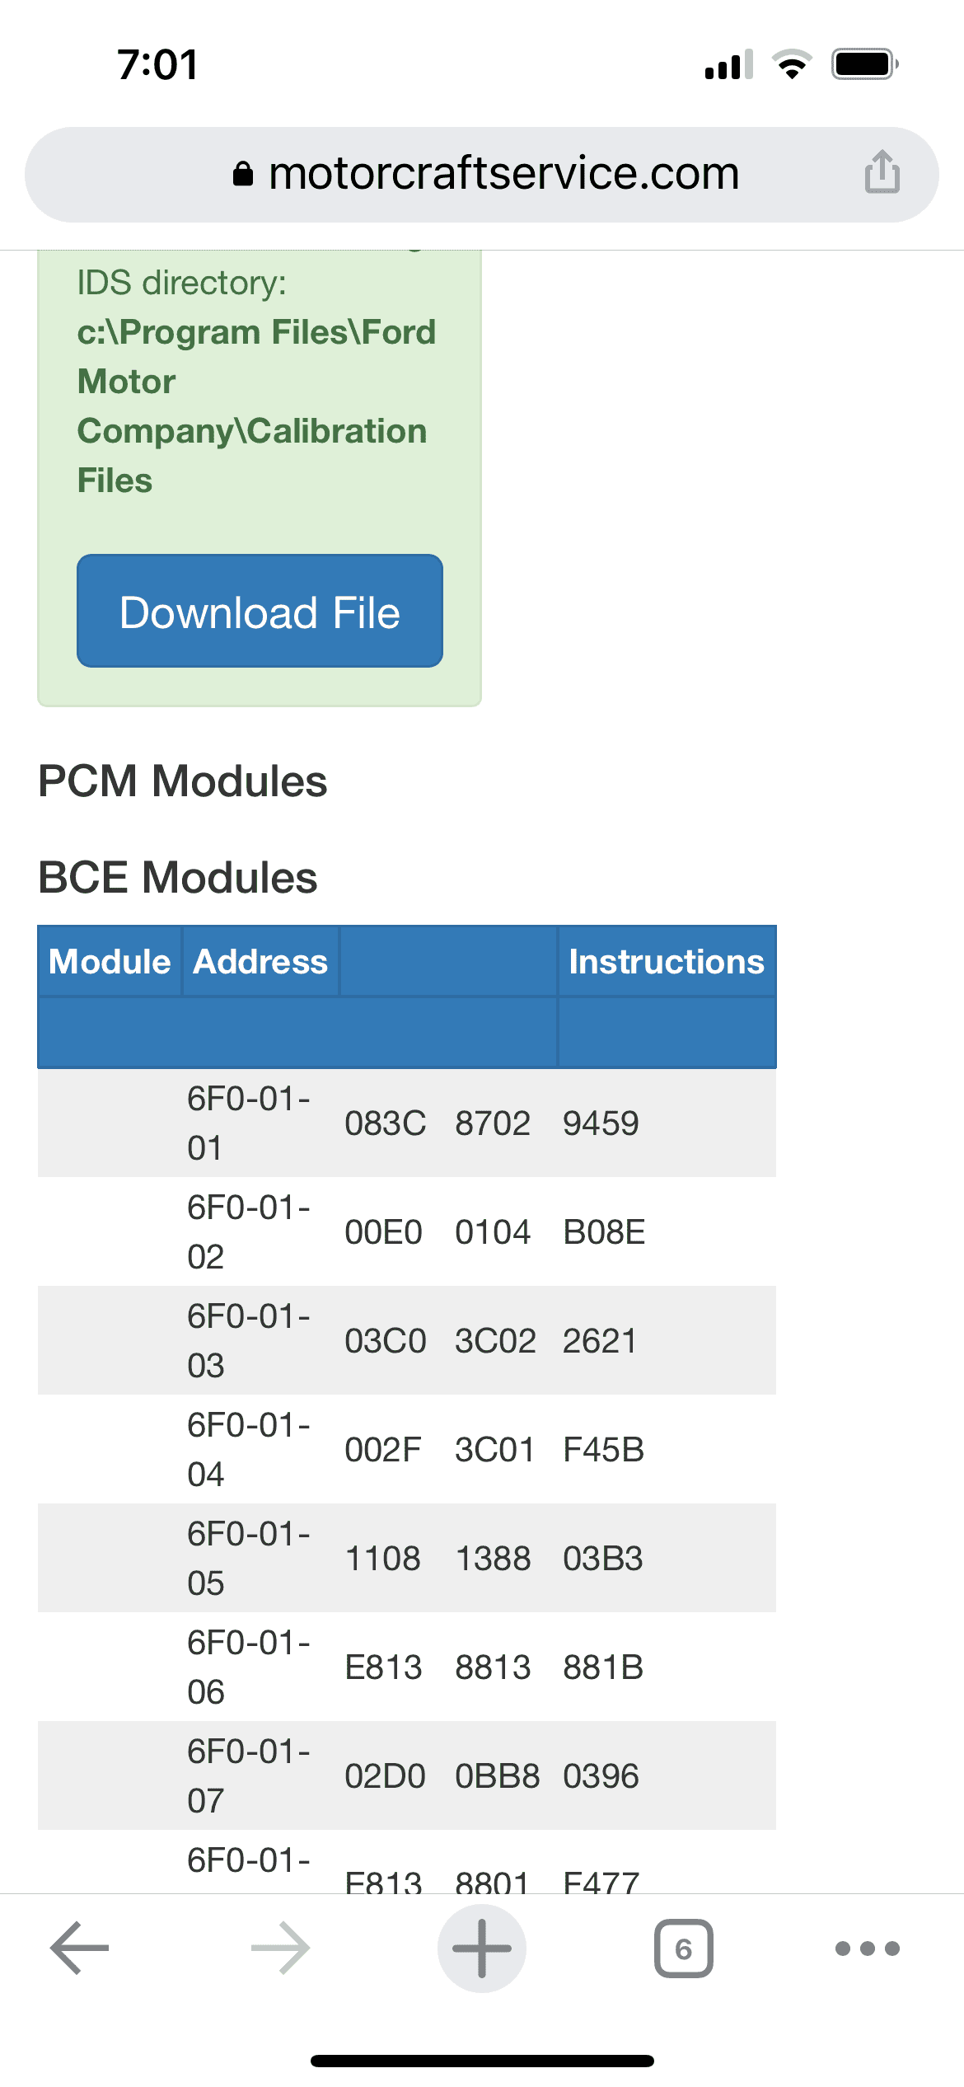Go back with the left arrow

click(x=80, y=1949)
